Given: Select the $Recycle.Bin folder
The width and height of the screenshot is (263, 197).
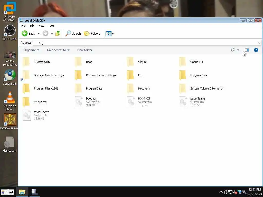Looking at the screenshot, I should point(36,62).
